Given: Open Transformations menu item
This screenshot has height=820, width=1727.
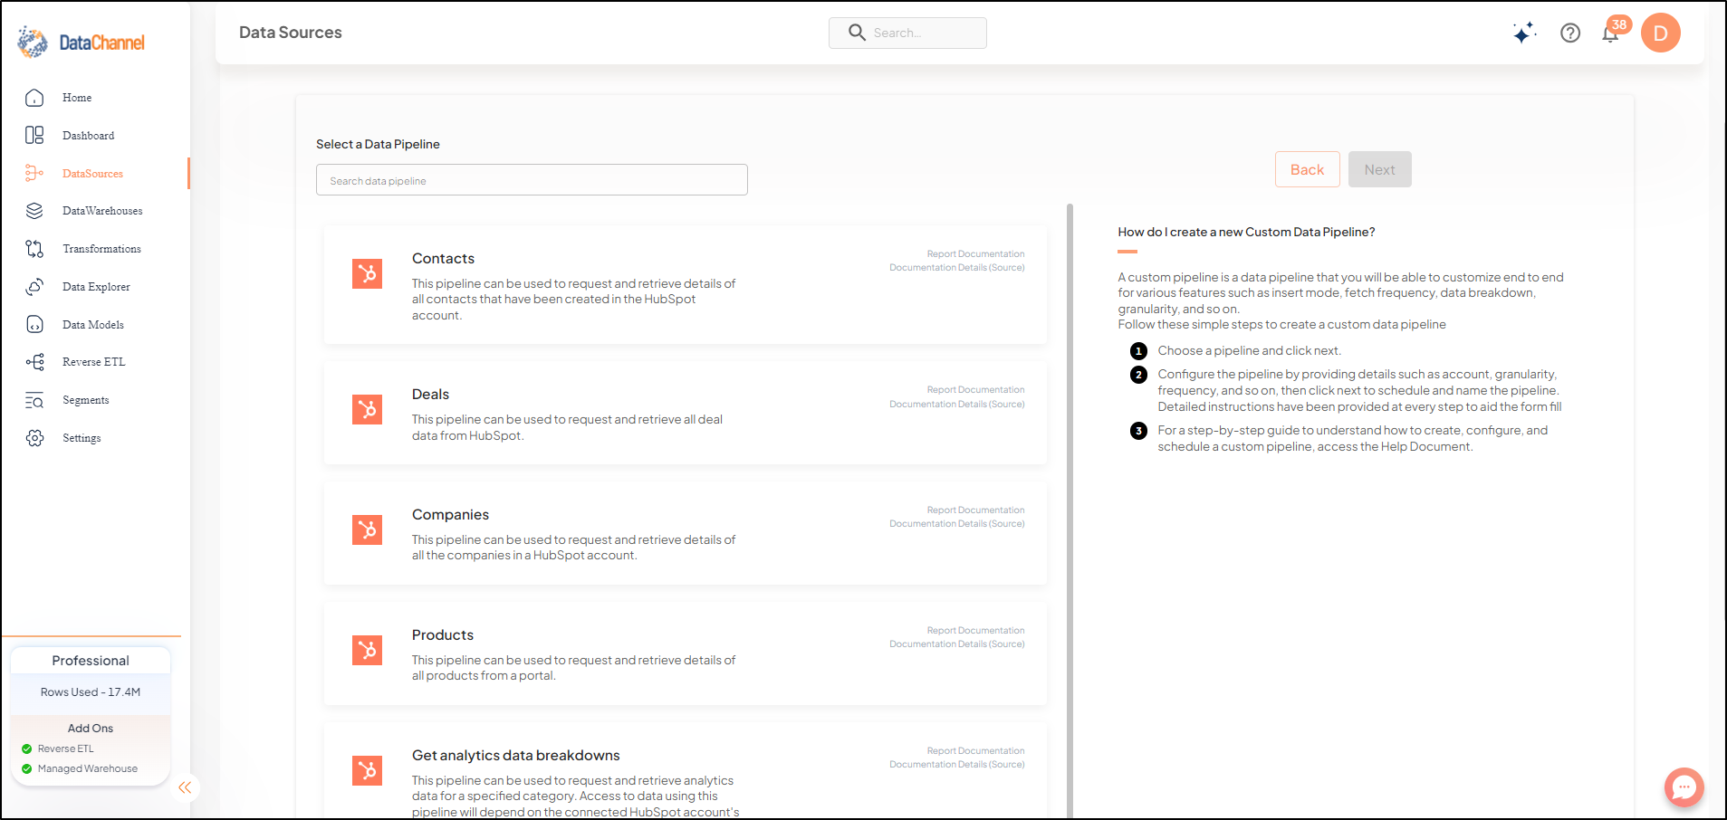Looking at the screenshot, I should [x=101, y=249].
